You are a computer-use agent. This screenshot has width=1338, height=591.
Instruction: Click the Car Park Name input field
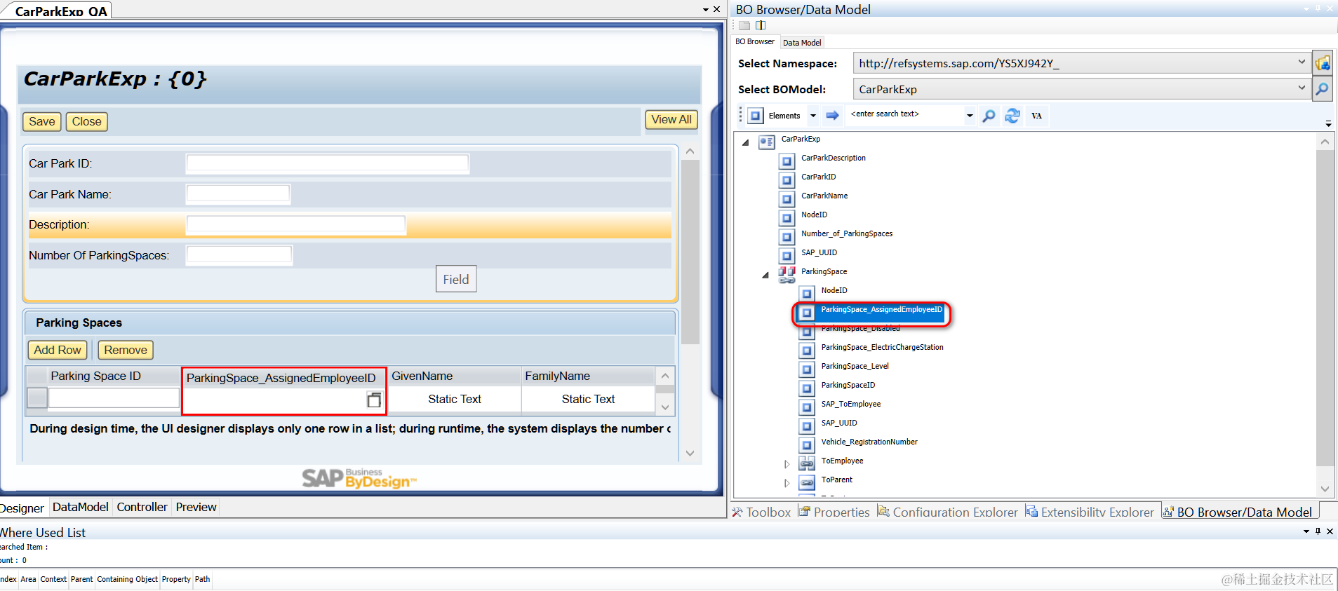click(238, 193)
